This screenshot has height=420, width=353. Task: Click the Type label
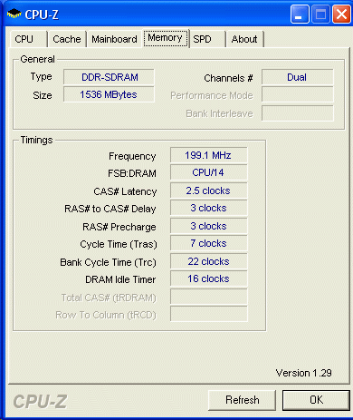(41, 77)
